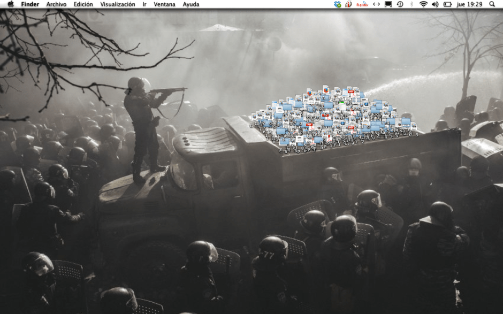Click the Ralink wireless utility status icon
Screen dimensions: 503x314
pyautogui.click(x=362, y=4)
